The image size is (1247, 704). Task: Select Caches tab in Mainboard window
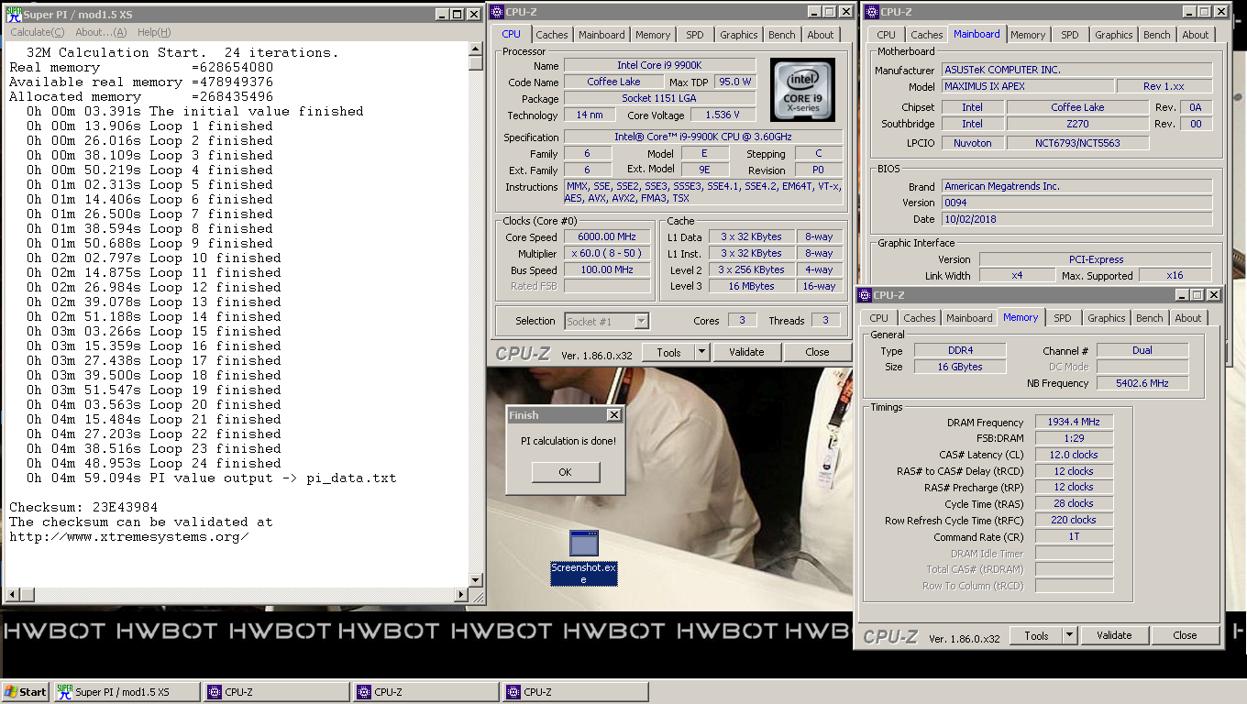(927, 35)
